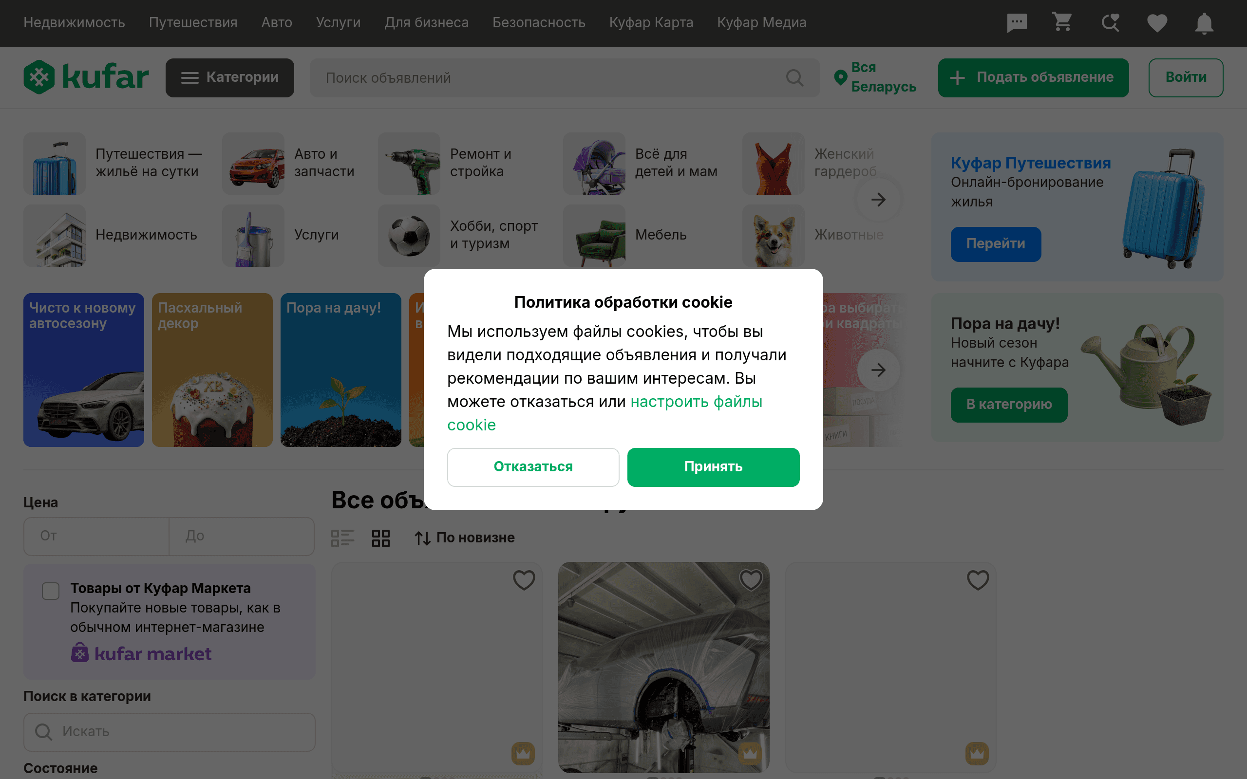Choose region Вся Беларусь
Image resolution: width=1247 pixels, height=779 pixels.
click(875, 77)
